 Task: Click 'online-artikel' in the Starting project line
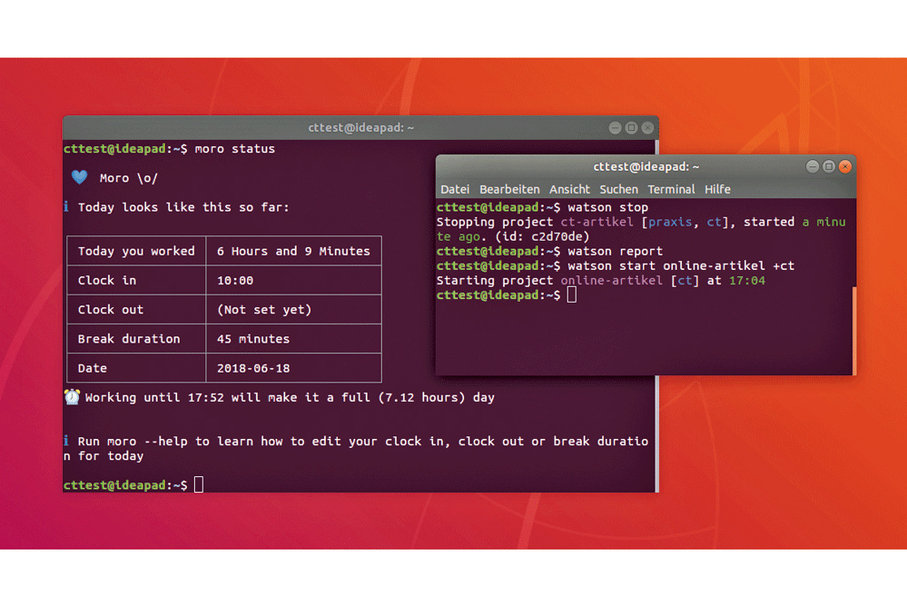coord(611,281)
